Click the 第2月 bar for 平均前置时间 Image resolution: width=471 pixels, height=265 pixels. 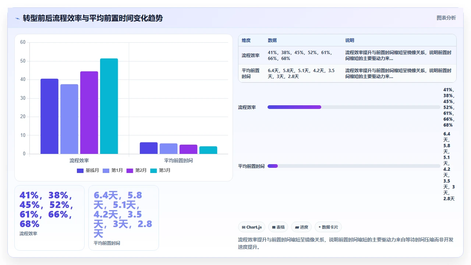[x=188, y=149]
